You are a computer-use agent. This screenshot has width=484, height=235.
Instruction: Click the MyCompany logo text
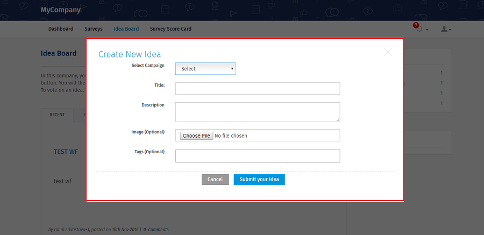click(60, 10)
